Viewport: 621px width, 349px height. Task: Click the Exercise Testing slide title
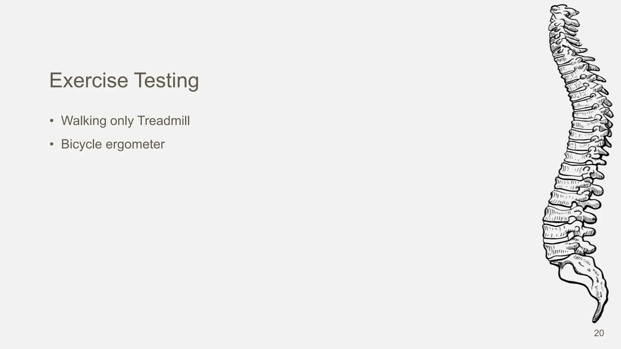pos(124,81)
